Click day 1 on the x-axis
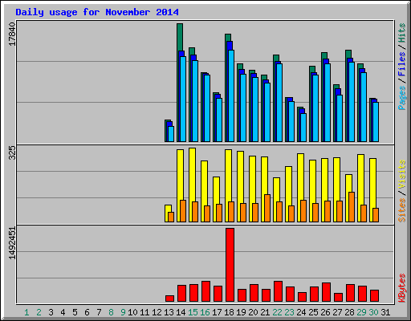Viewport: 411px width, 321px height. point(26,312)
